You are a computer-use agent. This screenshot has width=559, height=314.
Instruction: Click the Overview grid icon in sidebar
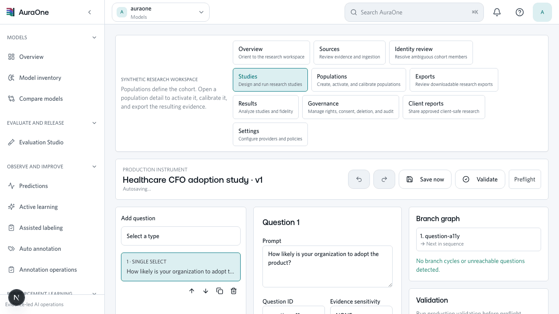pyautogui.click(x=11, y=57)
